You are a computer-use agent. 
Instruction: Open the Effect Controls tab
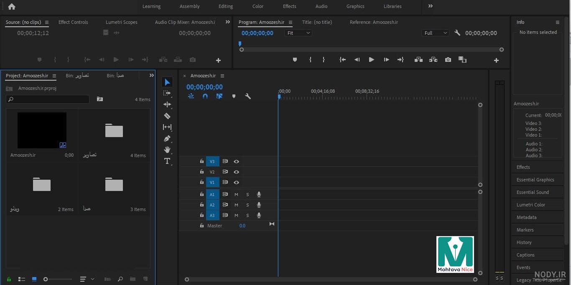(73, 22)
